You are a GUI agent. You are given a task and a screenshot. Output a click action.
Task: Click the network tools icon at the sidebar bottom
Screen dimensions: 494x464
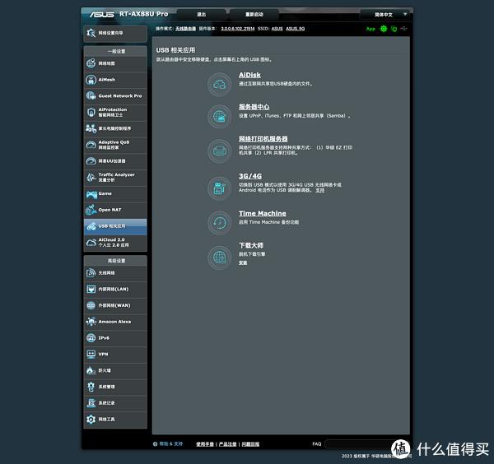(x=91, y=420)
